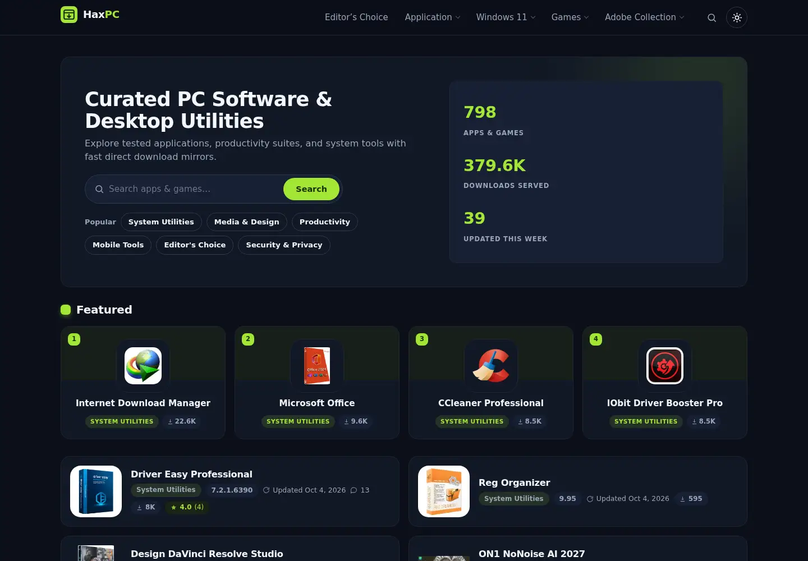Click the System Utilities tag on Reg Organizer

[514, 499]
